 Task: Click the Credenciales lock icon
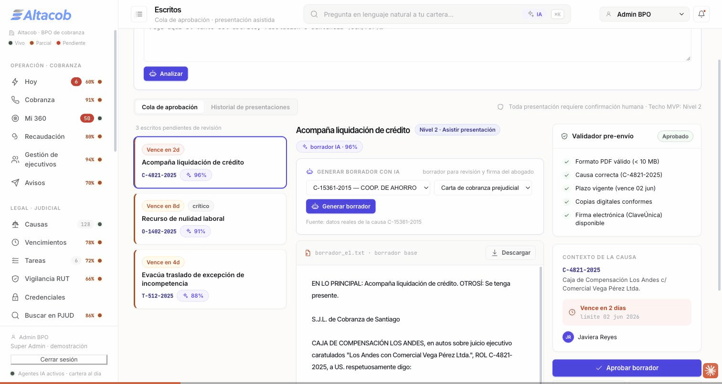[15, 297]
